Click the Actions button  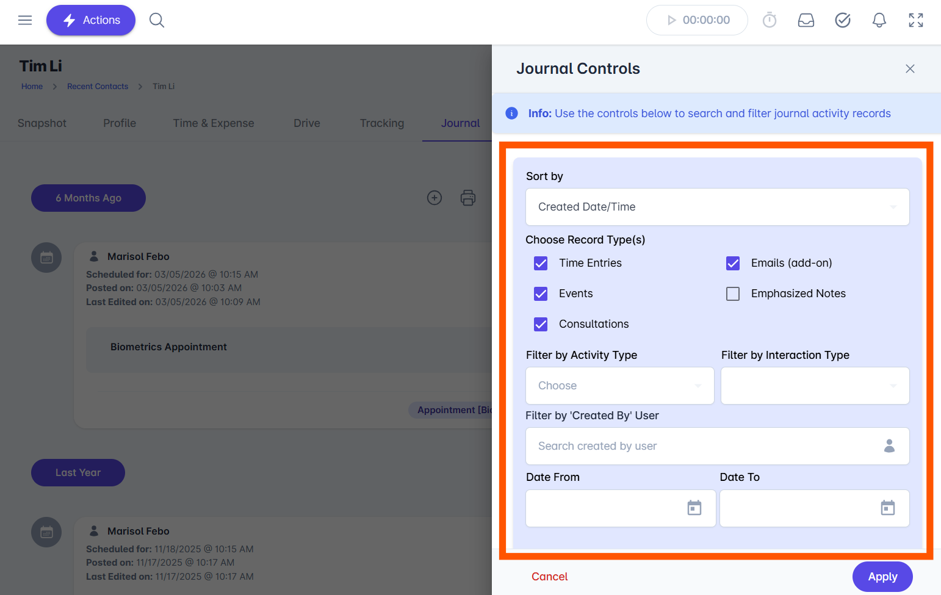(91, 20)
